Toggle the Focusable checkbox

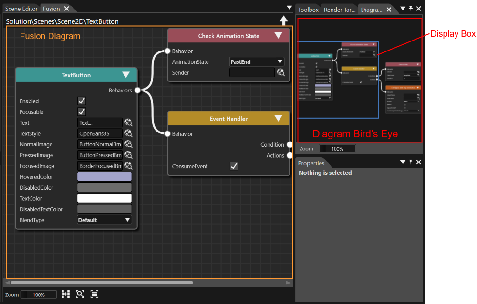click(82, 111)
